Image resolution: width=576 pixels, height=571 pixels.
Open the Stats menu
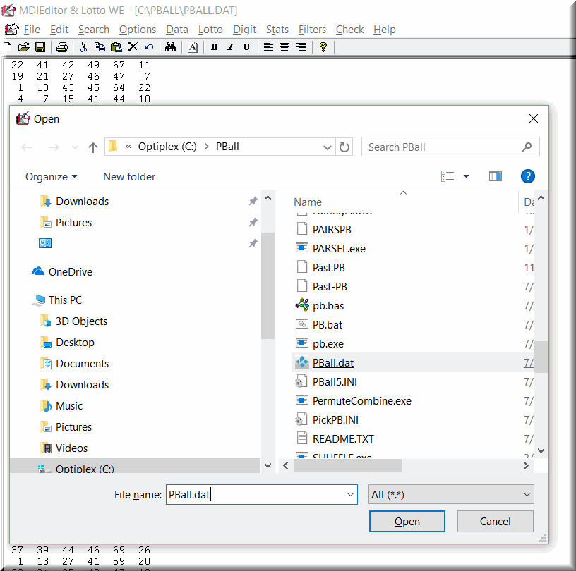tap(277, 30)
